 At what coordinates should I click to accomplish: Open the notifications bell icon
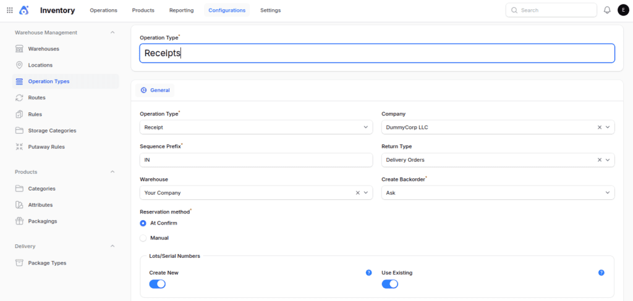pyautogui.click(x=607, y=10)
